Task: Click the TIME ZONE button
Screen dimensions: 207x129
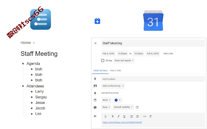Action: pyautogui.click(x=168, y=54)
